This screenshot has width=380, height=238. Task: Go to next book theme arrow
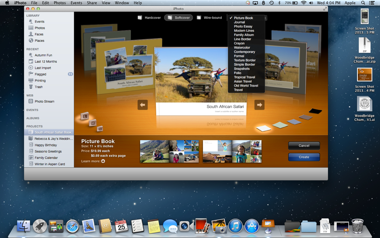(259, 105)
